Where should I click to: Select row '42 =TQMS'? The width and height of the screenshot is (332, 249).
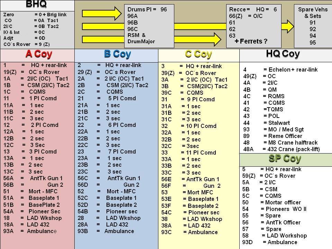(x=263, y=110)
